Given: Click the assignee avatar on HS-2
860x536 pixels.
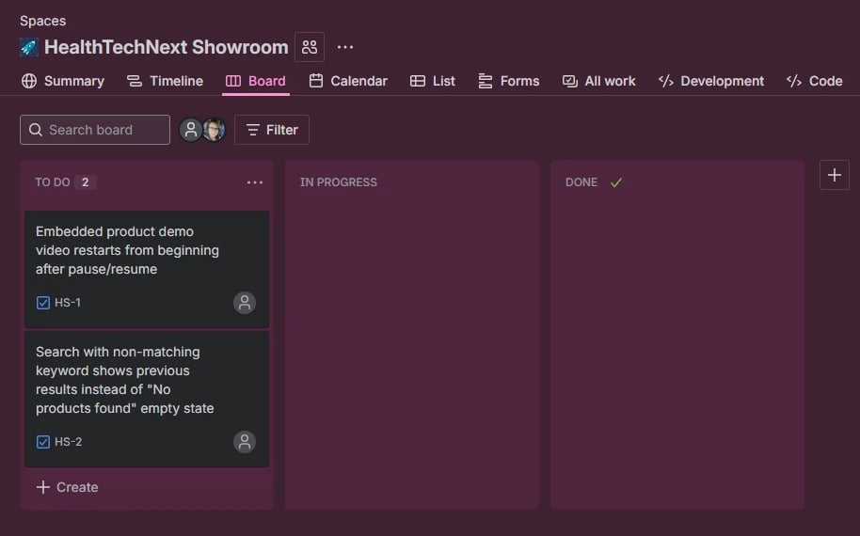Looking at the screenshot, I should tap(245, 442).
